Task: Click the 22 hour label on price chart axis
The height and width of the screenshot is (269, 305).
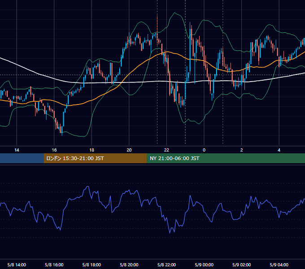Action: [x=166, y=150]
